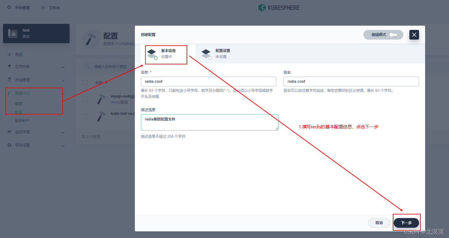Open the 工作台 link
The image size is (449, 238).
point(54,8)
